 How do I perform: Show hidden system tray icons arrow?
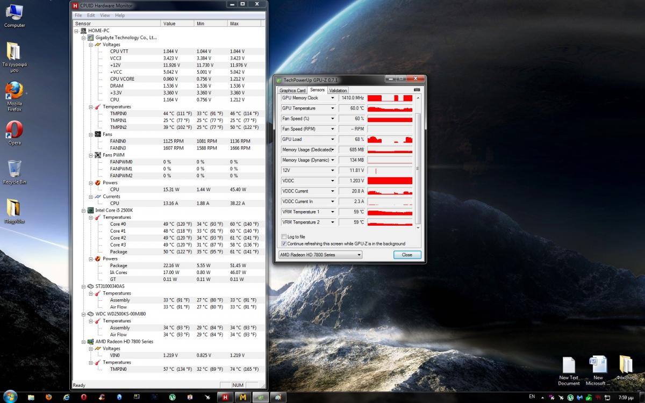[x=543, y=398]
